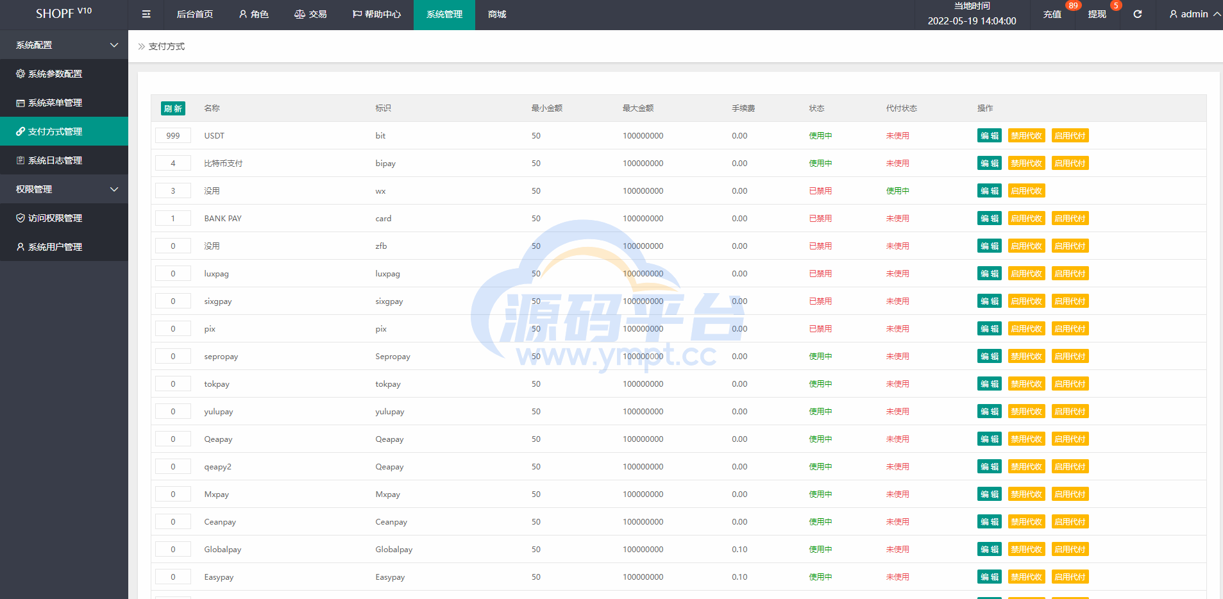This screenshot has height=599, width=1223.
Task: Select the 系统管理 tab
Action: (x=444, y=14)
